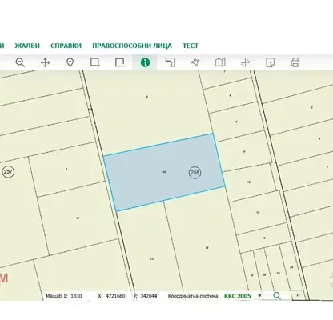
Task: Open the ТЕСТ link
Action: [x=191, y=46]
